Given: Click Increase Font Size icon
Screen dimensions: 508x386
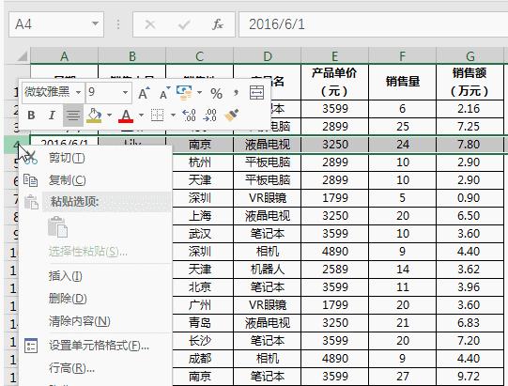Looking at the screenshot, I should 144,93.
